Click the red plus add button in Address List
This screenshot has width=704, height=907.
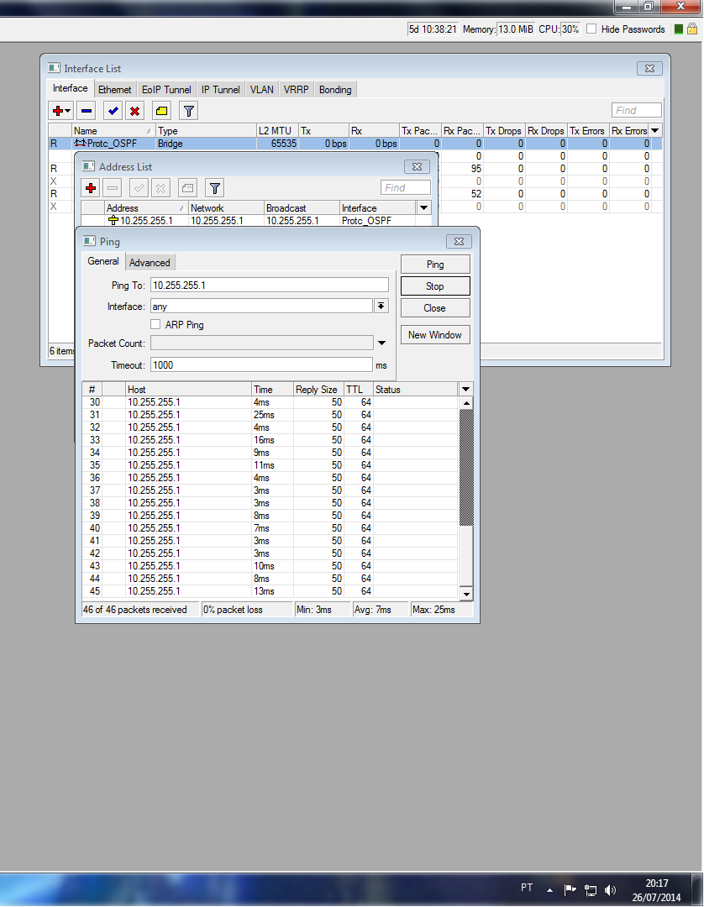tap(92, 188)
